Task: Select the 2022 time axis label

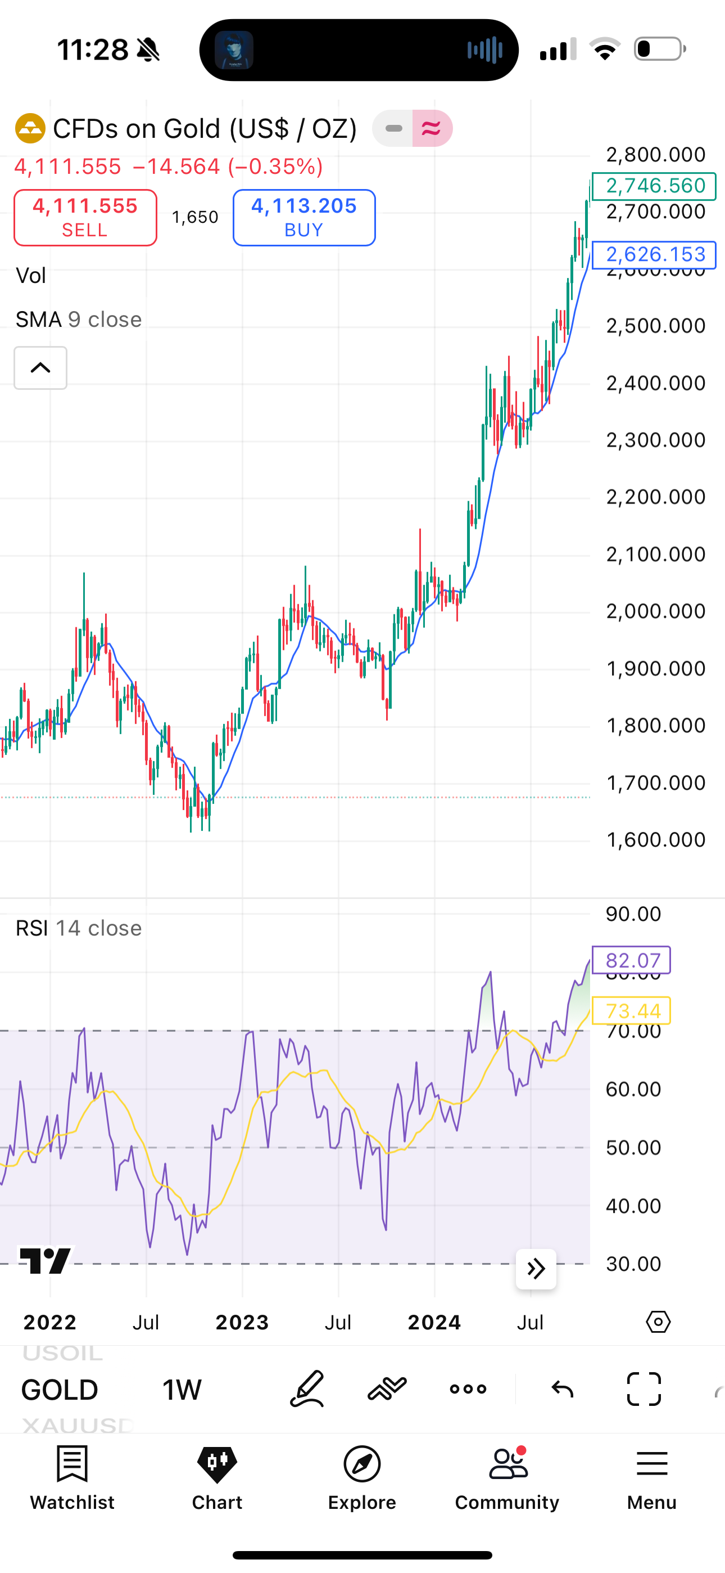Action: (50, 1322)
